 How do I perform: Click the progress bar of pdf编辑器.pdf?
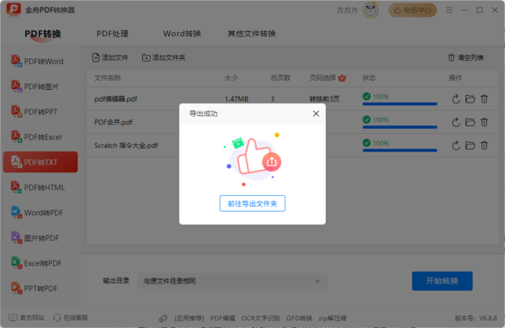coord(400,104)
